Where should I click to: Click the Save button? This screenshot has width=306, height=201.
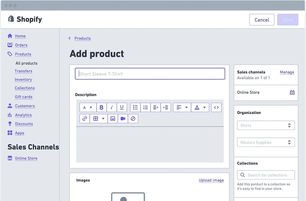(288, 20)
